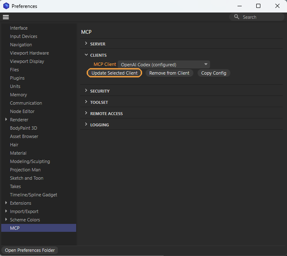This screenshot has height=256, width=287.
Task: Expand the Scheme Colors tree arrow
Action: point(6,219)
